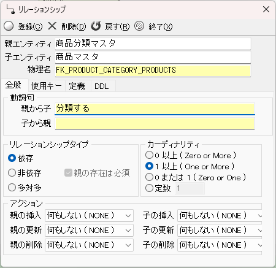Click the 削除 X delete icon
This screenshot has height=268, width=276.
click(x=52, y=26)
